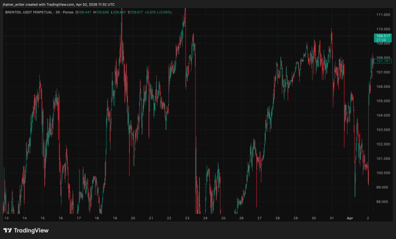Click the 103.000 price axis label
This screenshot has width=396, height=239.
point(384,130)
